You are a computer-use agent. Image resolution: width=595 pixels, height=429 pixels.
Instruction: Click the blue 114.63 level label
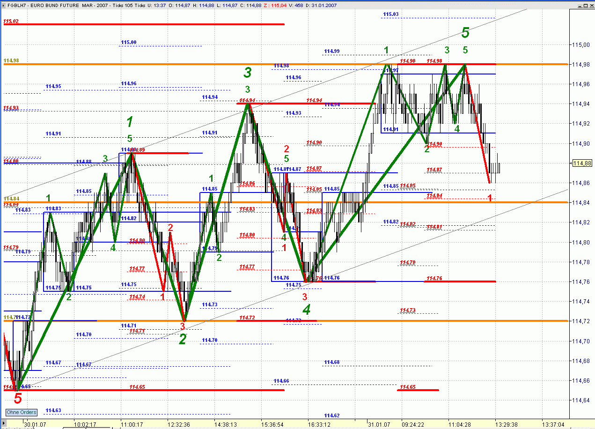(x=53, y=411)
